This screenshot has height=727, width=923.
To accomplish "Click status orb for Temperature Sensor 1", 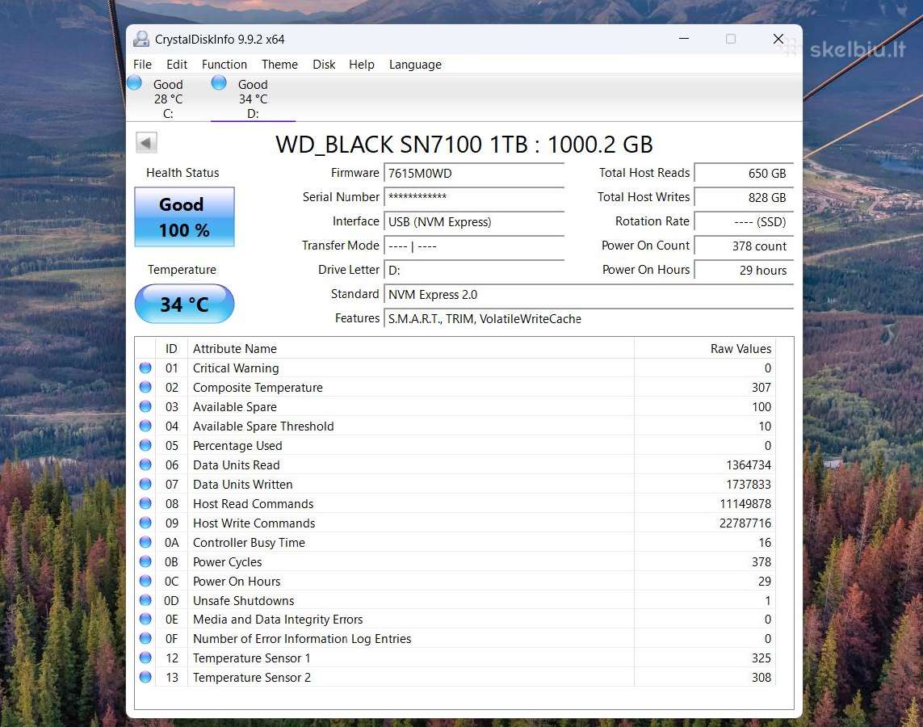I will click(x=145, y=658).
